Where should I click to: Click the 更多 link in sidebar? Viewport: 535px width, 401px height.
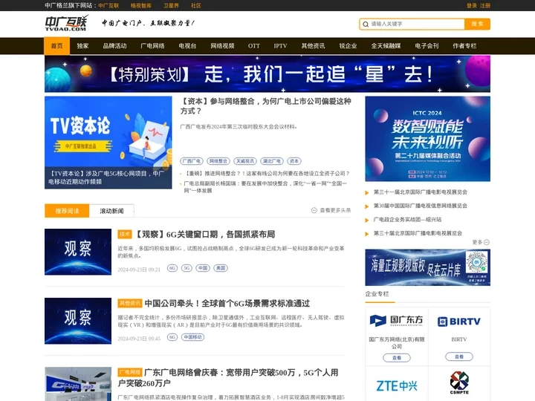(x=477, y=242)
